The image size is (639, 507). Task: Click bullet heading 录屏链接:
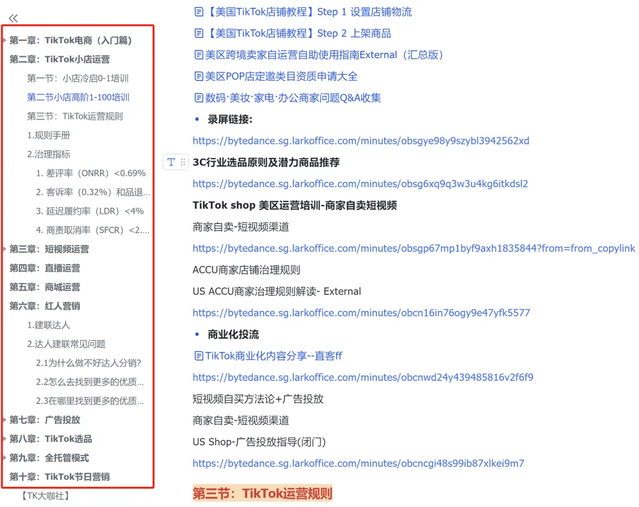[230, 120]
